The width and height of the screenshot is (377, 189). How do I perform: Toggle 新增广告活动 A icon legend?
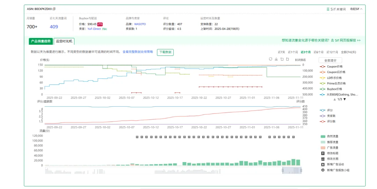point(323,165)
